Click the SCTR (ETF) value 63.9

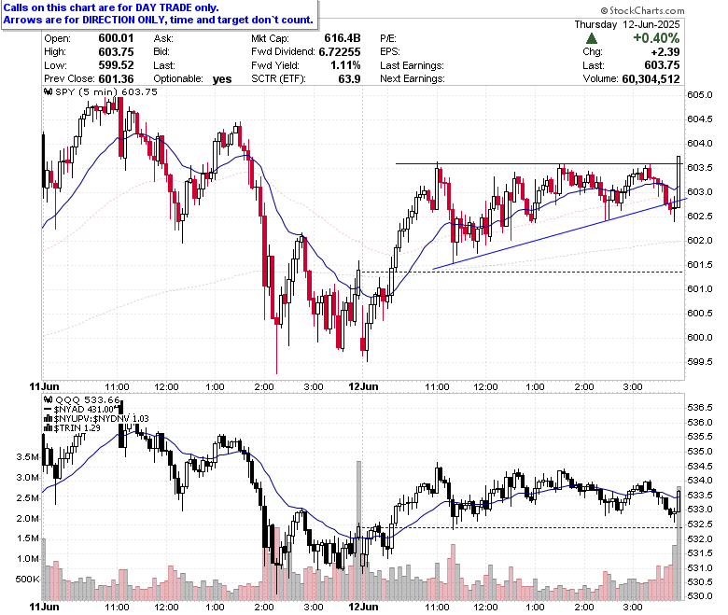coord(349,78)
